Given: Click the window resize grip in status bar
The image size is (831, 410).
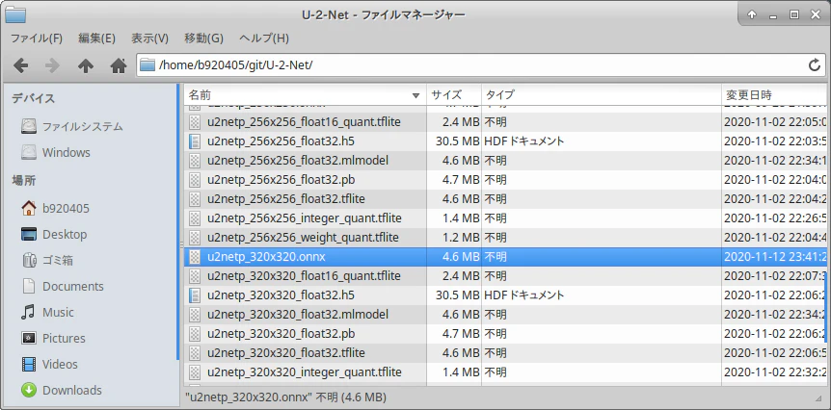Looking at the screenshot, I should coord(819,397).
